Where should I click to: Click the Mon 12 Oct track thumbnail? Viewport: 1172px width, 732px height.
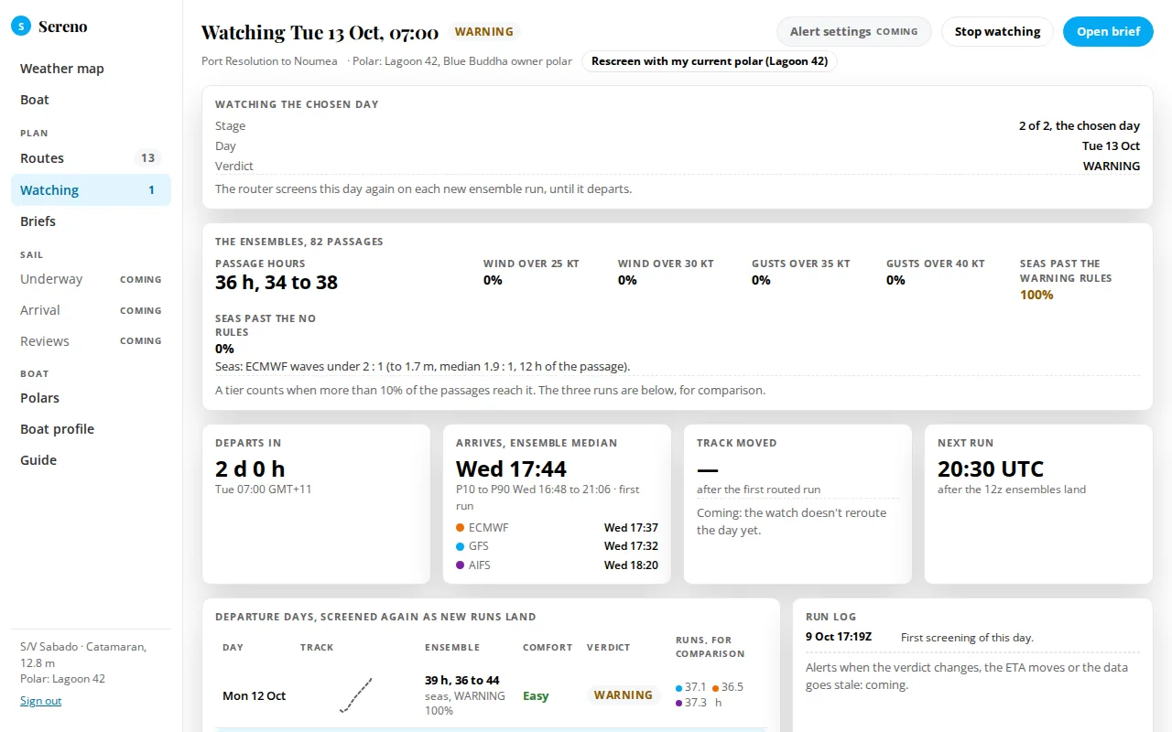coord(355,694)
